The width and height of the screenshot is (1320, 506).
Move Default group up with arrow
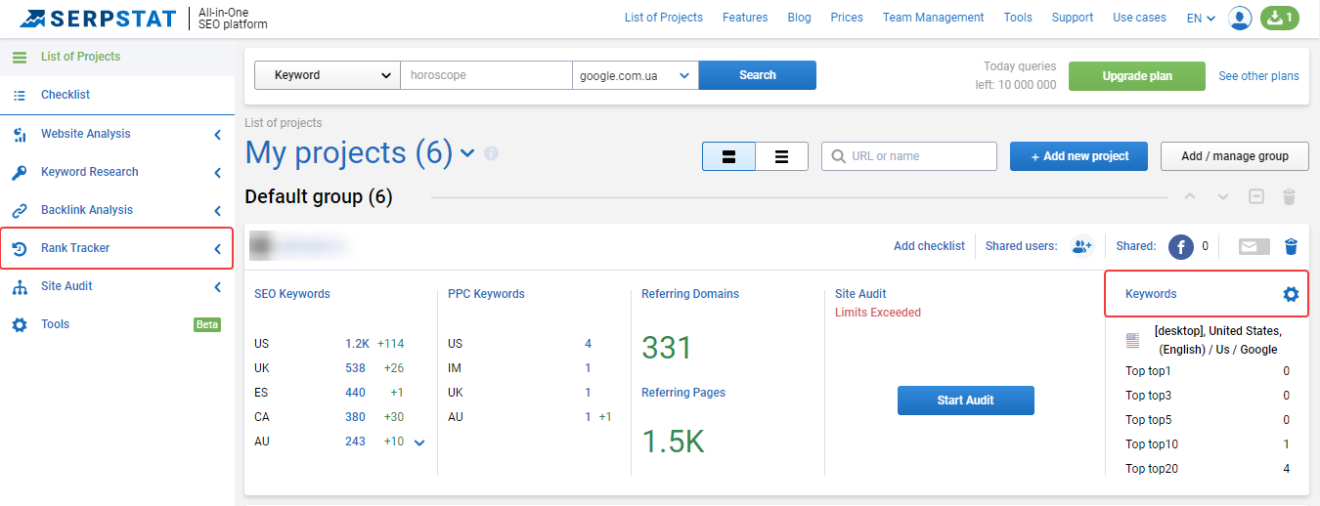tap(1190, 196)
